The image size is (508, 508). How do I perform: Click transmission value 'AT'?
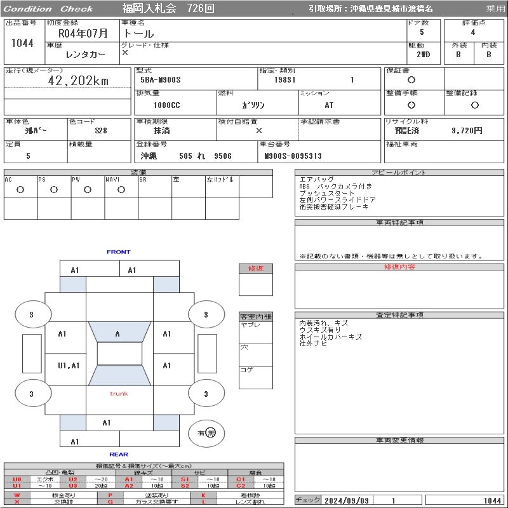click(329, 105)
